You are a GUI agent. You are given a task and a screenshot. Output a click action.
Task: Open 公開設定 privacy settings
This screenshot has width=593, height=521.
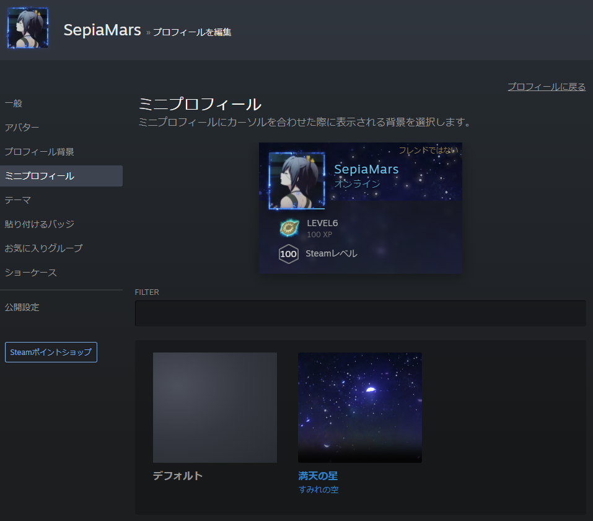22,307
